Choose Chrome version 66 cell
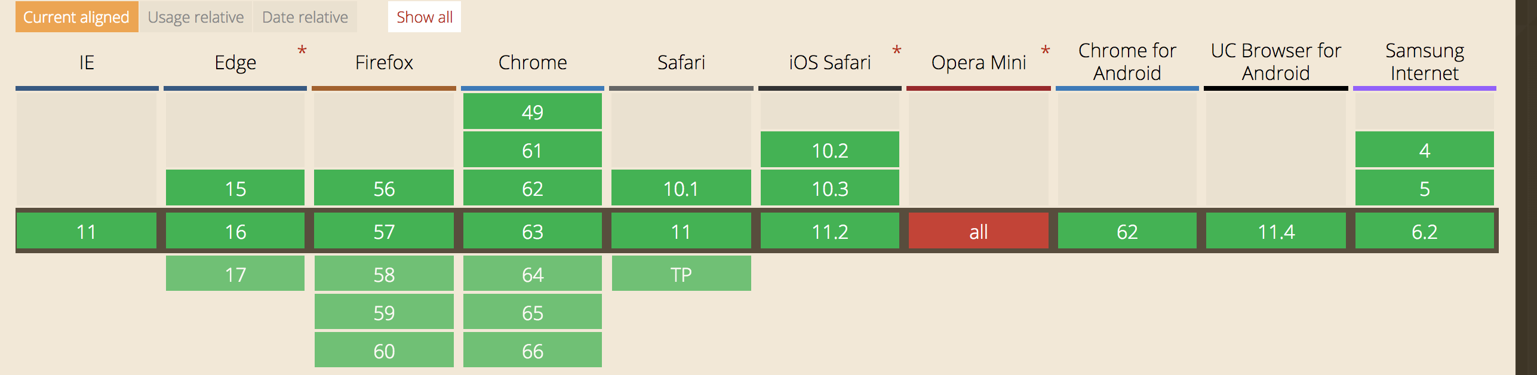 [x=533, y=351]
